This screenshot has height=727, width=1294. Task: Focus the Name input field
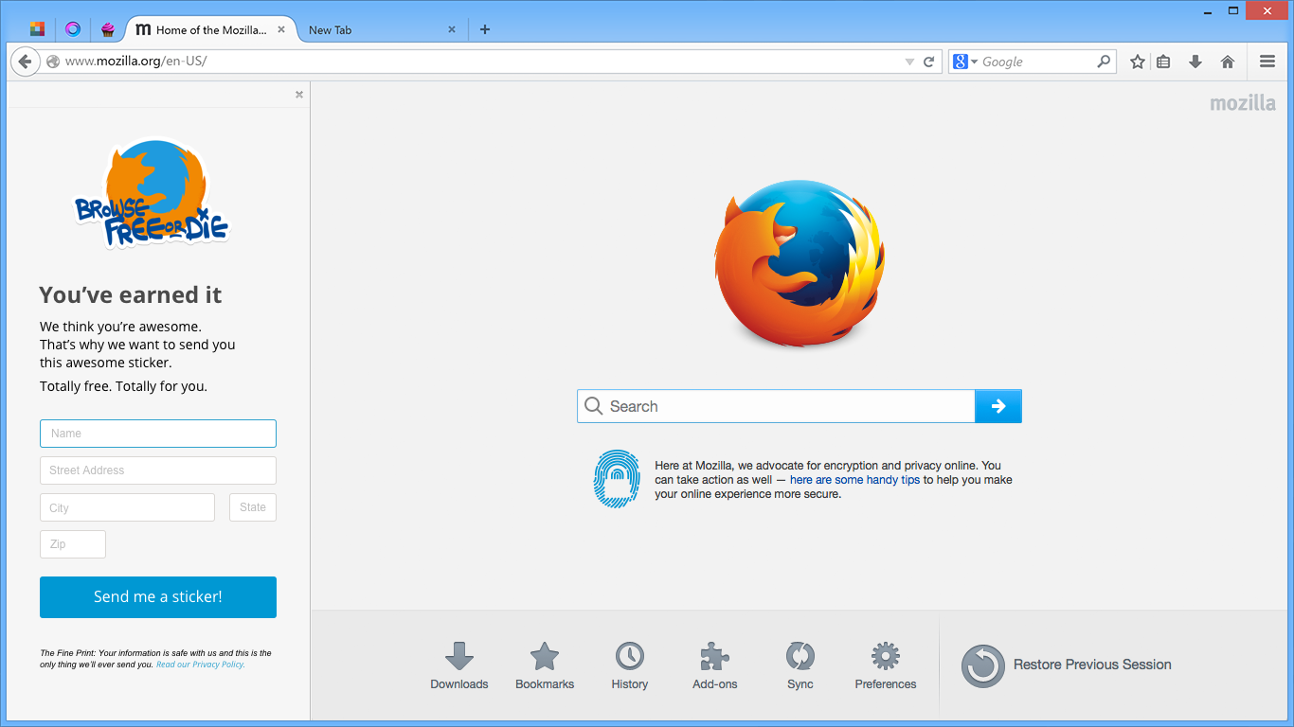pyautogui.click(x=158, y=434)
